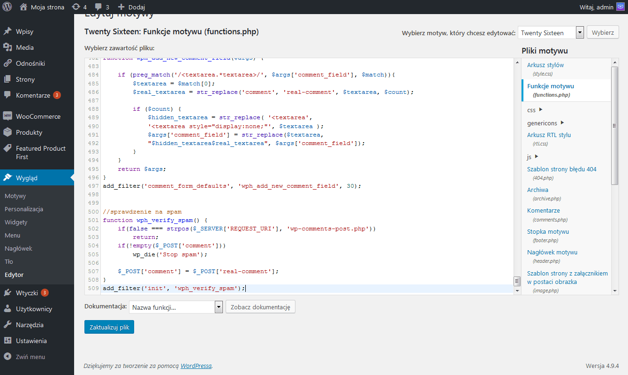The width and height of the screenshot is (628, 375).
Task: Click the Komentarze bubble icon in sidebar
Action: click(x=8, y=95)
